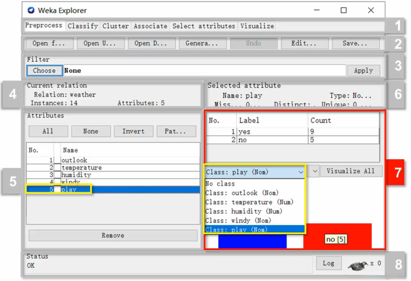Choose 'Class: humidity (Num)' option

tap(254, 211)
